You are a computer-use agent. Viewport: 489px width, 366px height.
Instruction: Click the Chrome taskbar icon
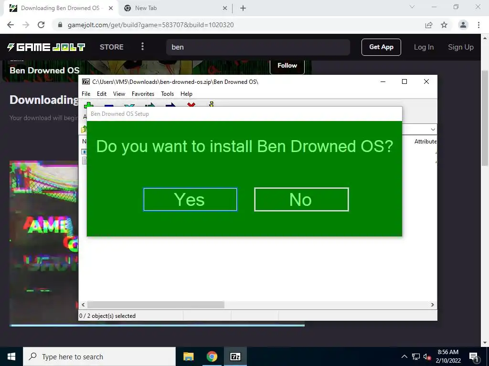[x=212, y=356]
